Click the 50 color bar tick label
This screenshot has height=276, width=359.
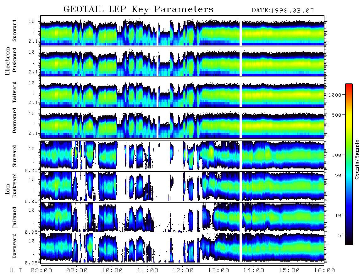tap(338, 175)
